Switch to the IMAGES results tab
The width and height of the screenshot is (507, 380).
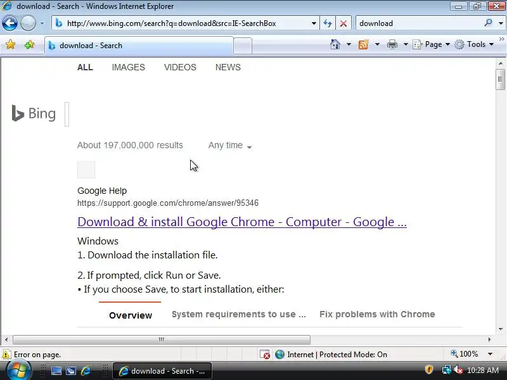pos(129,67)
